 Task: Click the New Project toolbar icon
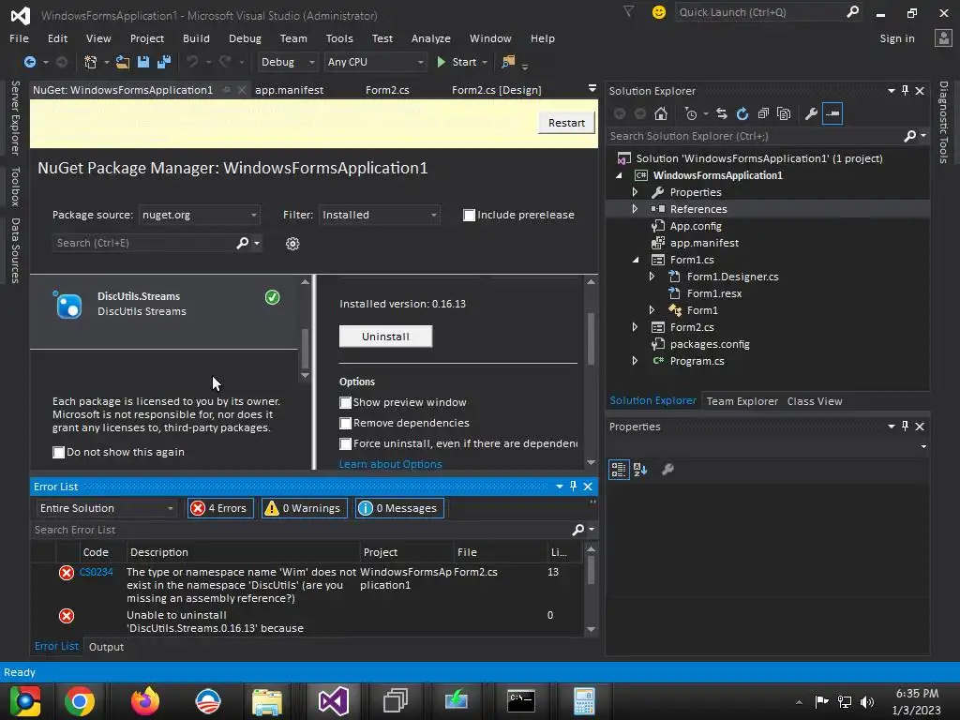pyautogui.click(x=91, y=62)
